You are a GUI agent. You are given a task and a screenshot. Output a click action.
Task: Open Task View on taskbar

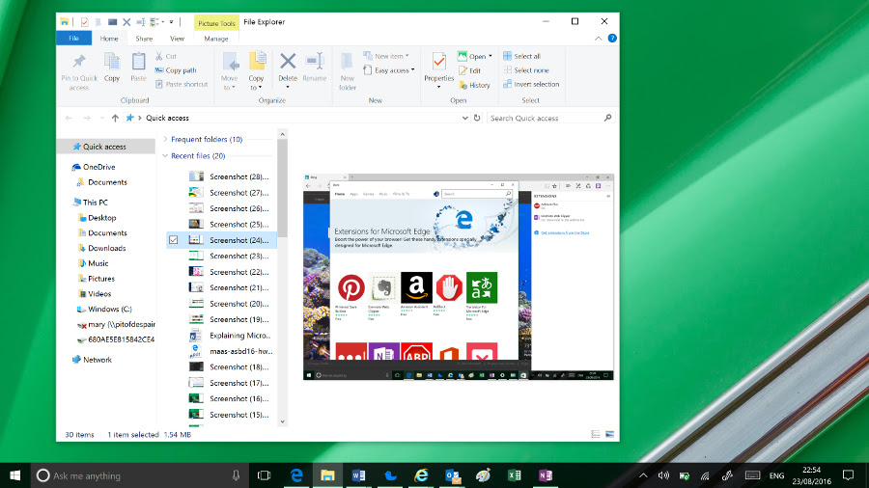coord(265,475)
